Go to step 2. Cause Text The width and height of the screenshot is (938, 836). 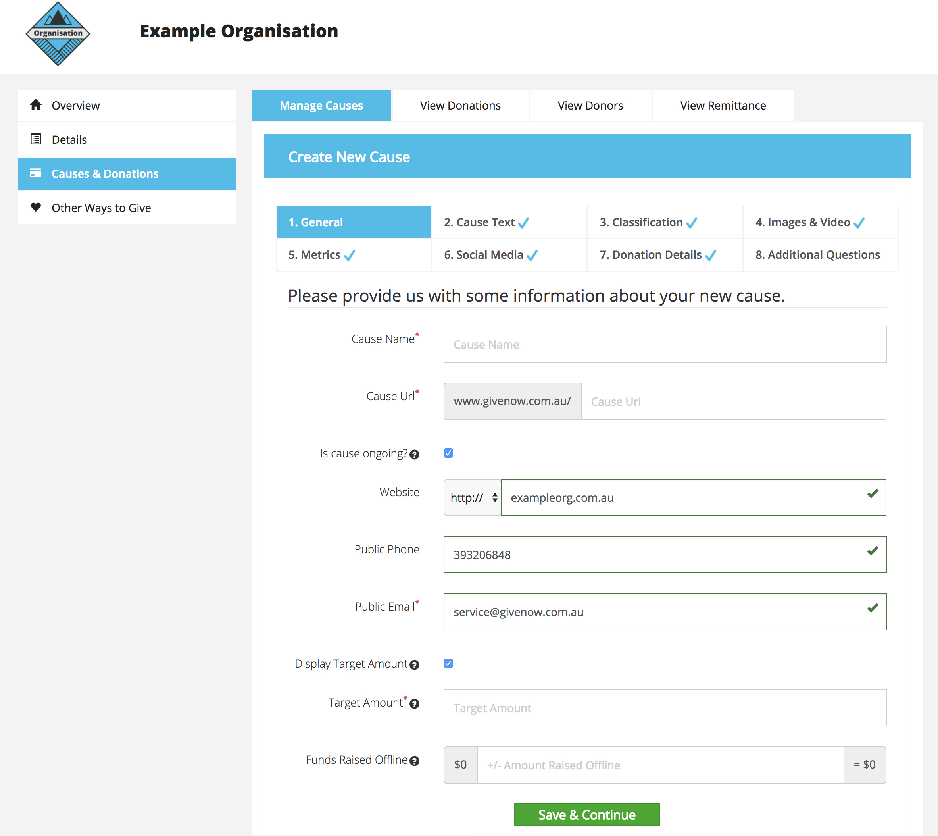(x=509, y=222)
